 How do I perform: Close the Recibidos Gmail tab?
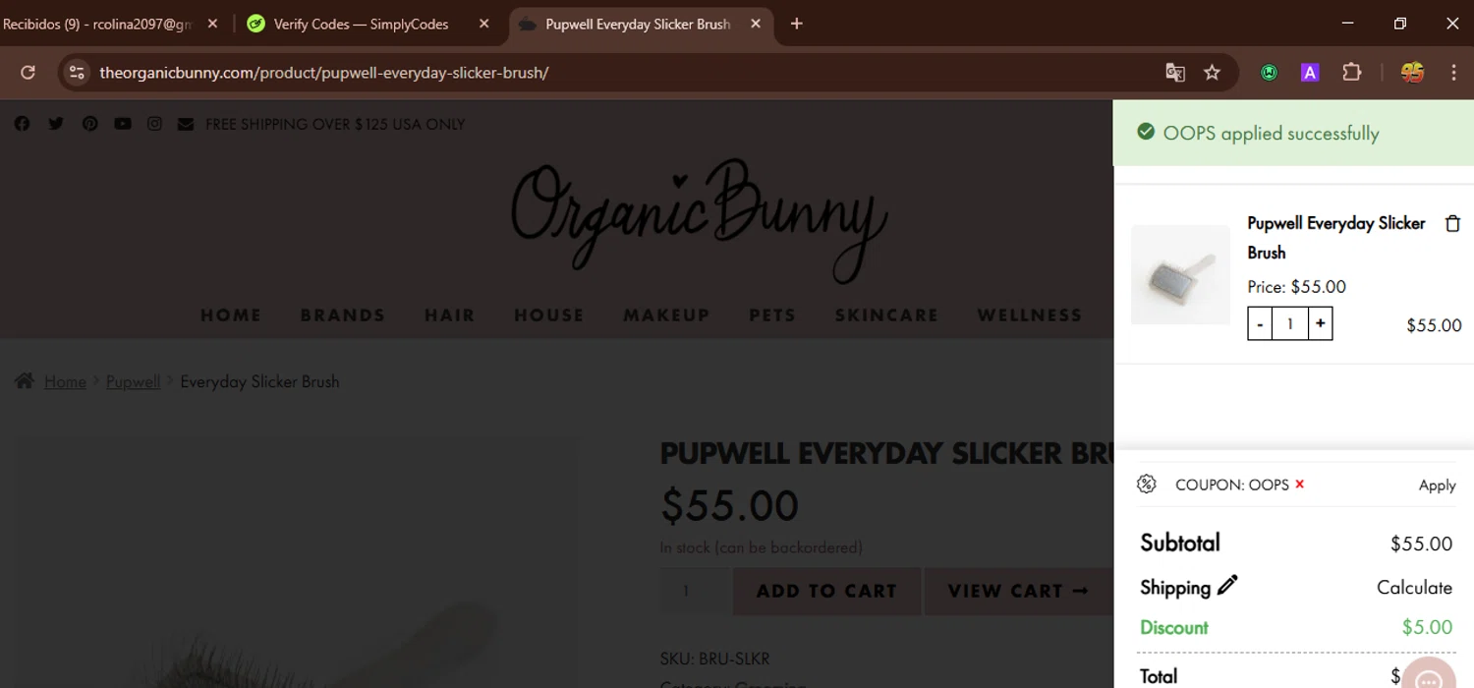tap(212, 24)
